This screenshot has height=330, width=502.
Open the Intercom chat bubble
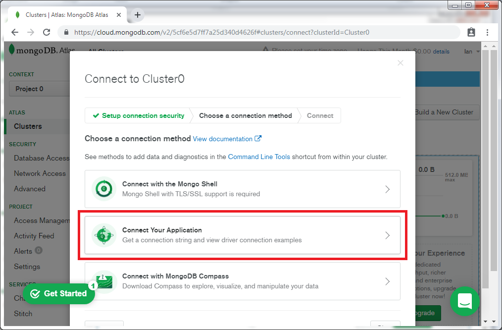(x=464, y=301)
